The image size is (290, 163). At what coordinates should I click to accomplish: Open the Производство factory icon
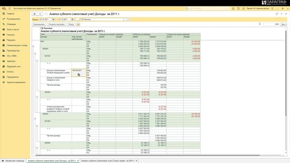[x=4, y=50]
